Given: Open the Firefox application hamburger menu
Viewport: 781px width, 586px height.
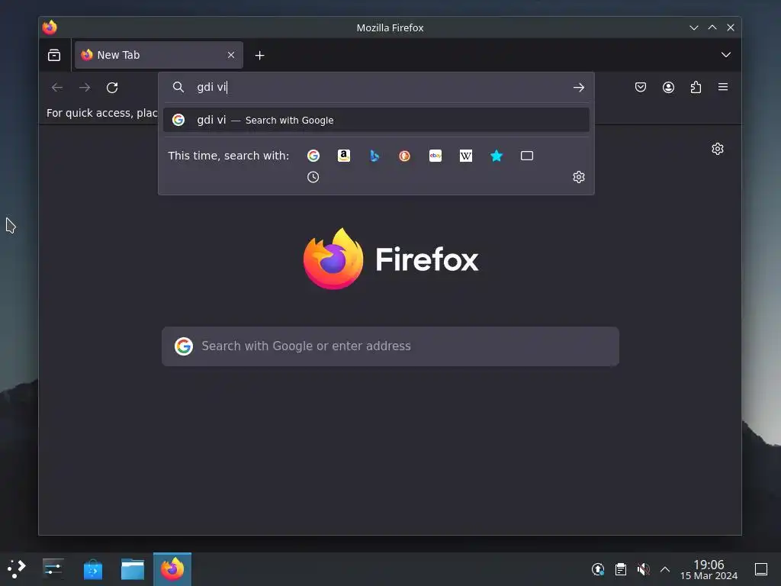Looking at the screenshot, I should click(723, 87).
